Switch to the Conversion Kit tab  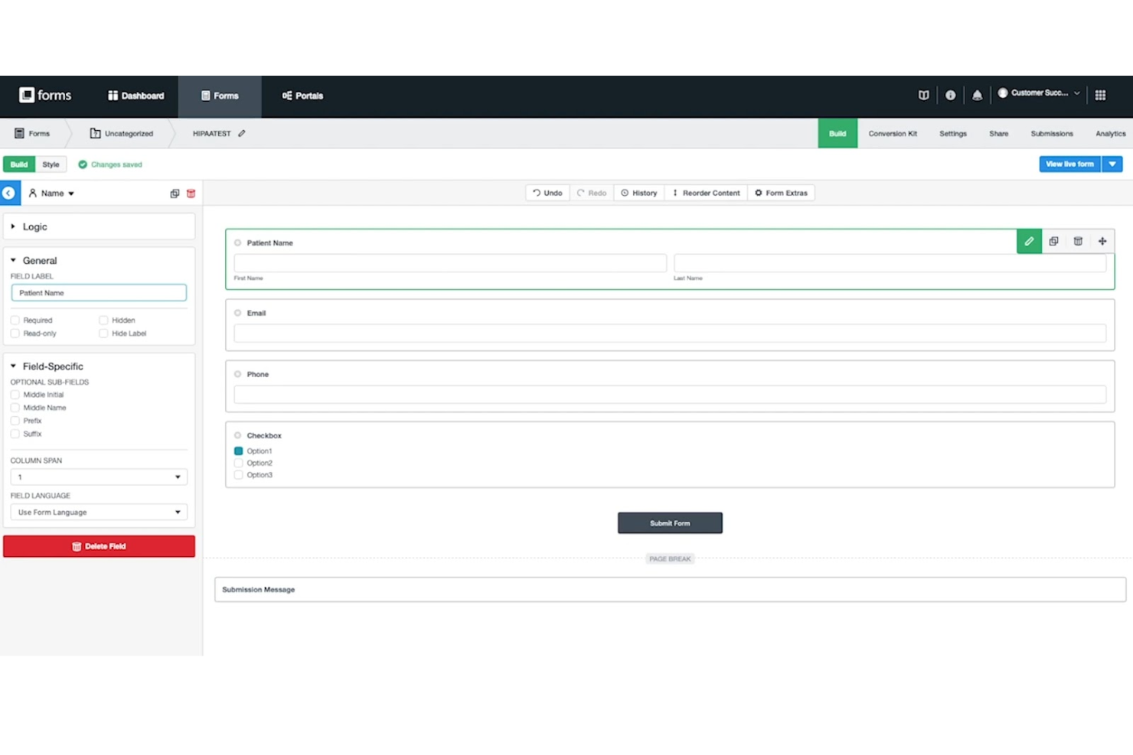click(x=893, y=133)
